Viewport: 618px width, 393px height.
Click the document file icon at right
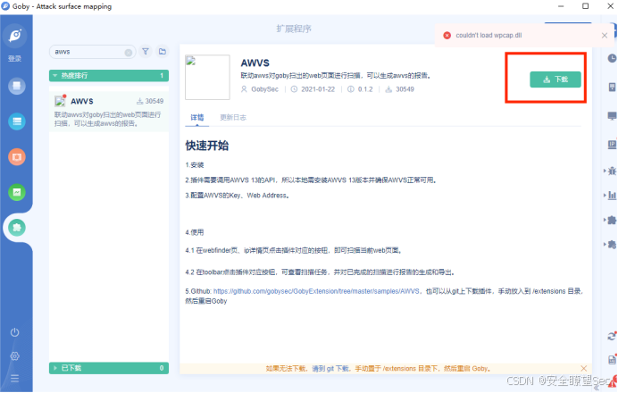(x=612, y=359)
